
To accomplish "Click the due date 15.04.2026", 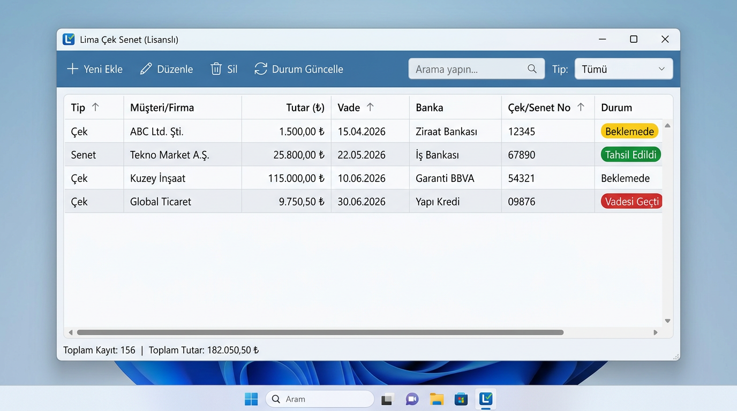I will [362, 132].
